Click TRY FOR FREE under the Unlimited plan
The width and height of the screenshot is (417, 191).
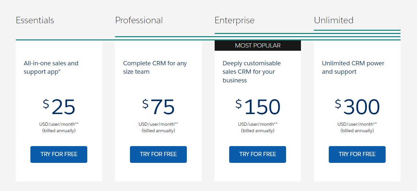point(357,154)
